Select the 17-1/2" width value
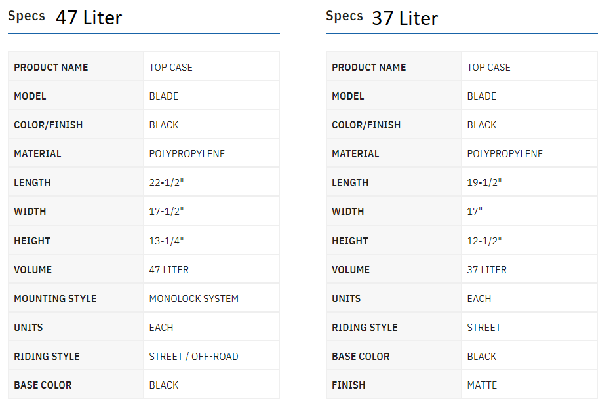611x407 pixels. click(x=167, y=212)
